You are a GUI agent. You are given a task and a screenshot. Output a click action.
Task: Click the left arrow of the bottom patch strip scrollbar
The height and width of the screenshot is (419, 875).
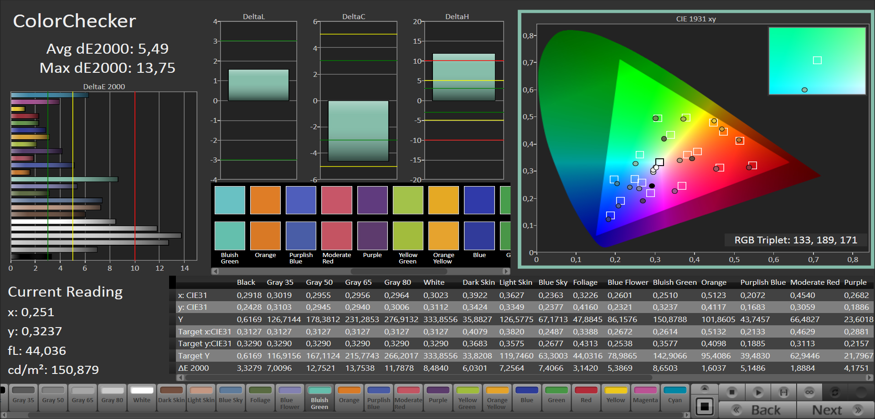point(3,415)
